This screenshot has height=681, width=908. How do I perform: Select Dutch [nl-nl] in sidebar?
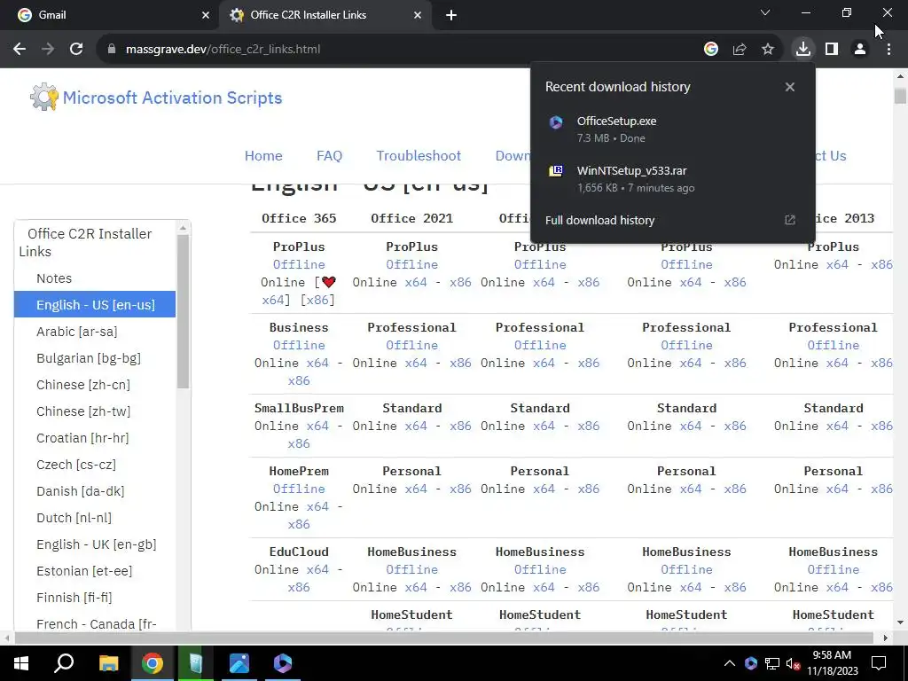pos(95,518)
